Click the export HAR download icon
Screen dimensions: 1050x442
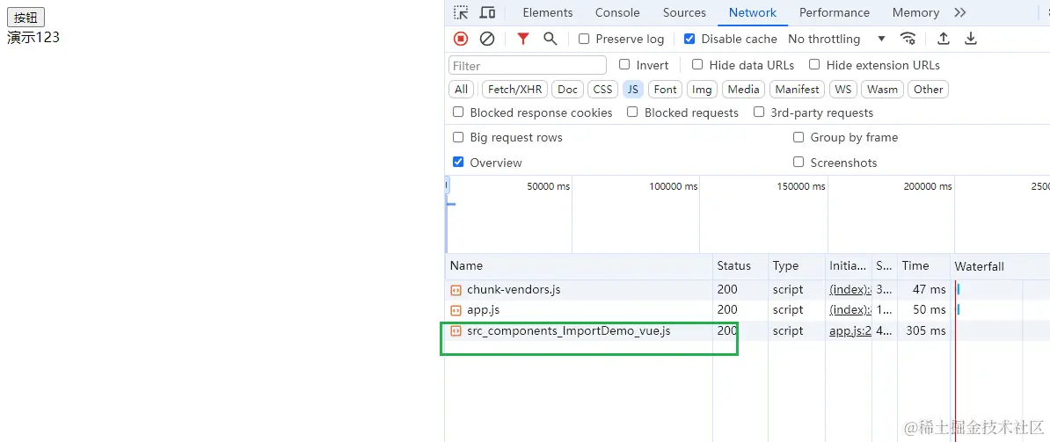pos(970,39)
